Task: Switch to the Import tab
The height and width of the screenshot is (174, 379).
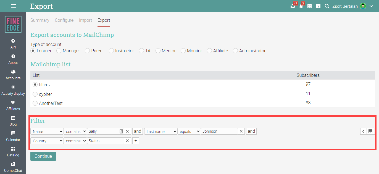Action: point(86,20)
